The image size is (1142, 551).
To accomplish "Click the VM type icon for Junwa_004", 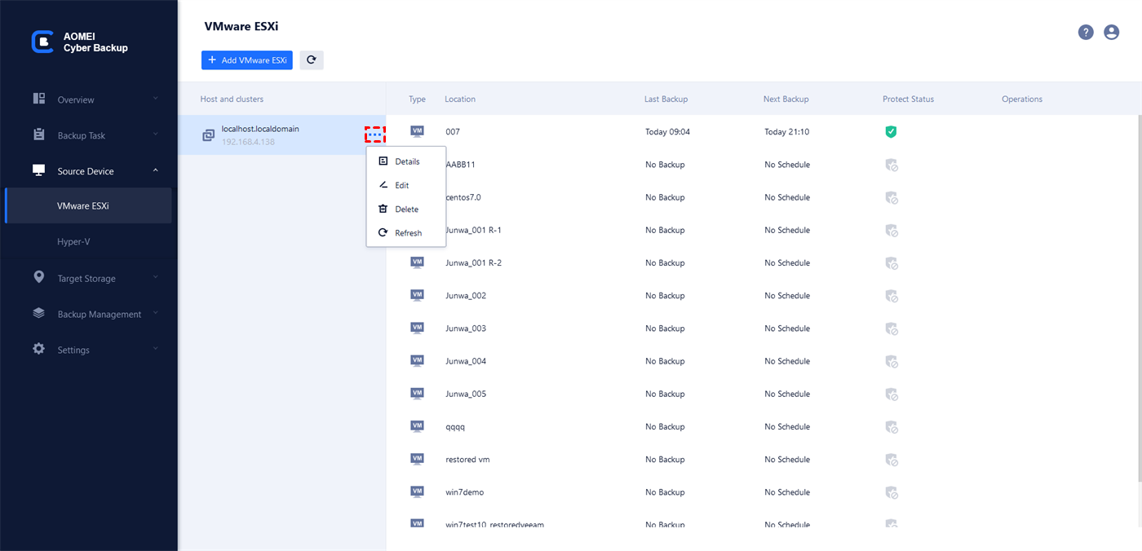I will (x=417, y=360).
